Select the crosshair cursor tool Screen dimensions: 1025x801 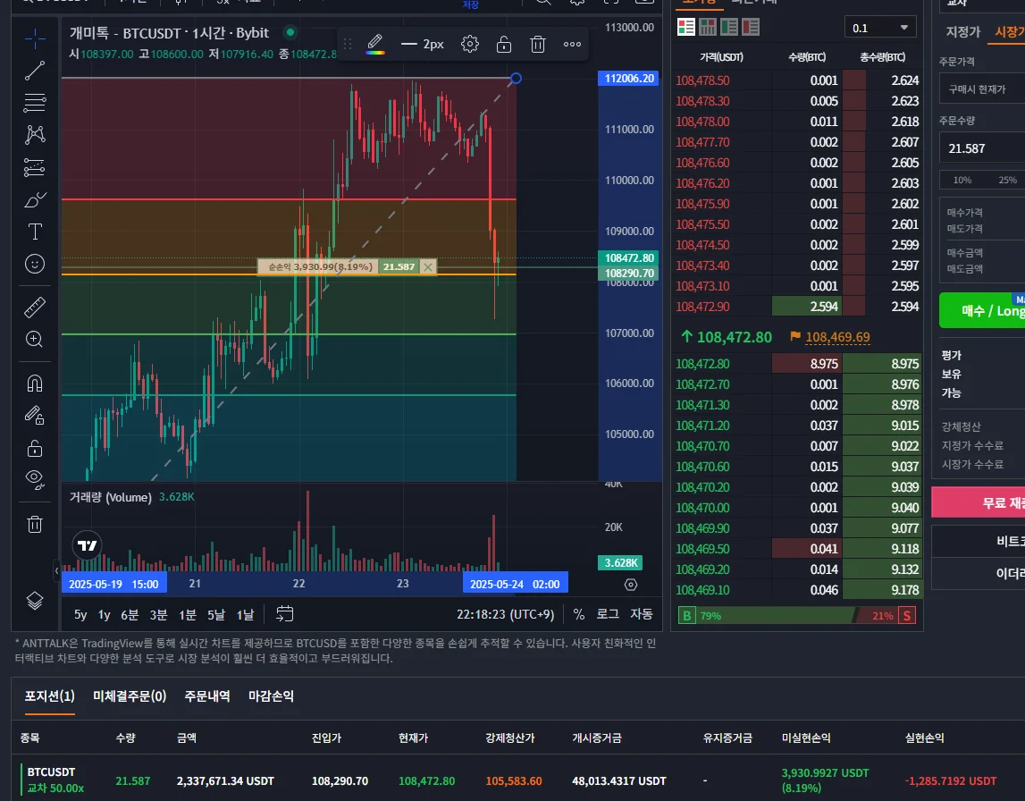[35, 38]
